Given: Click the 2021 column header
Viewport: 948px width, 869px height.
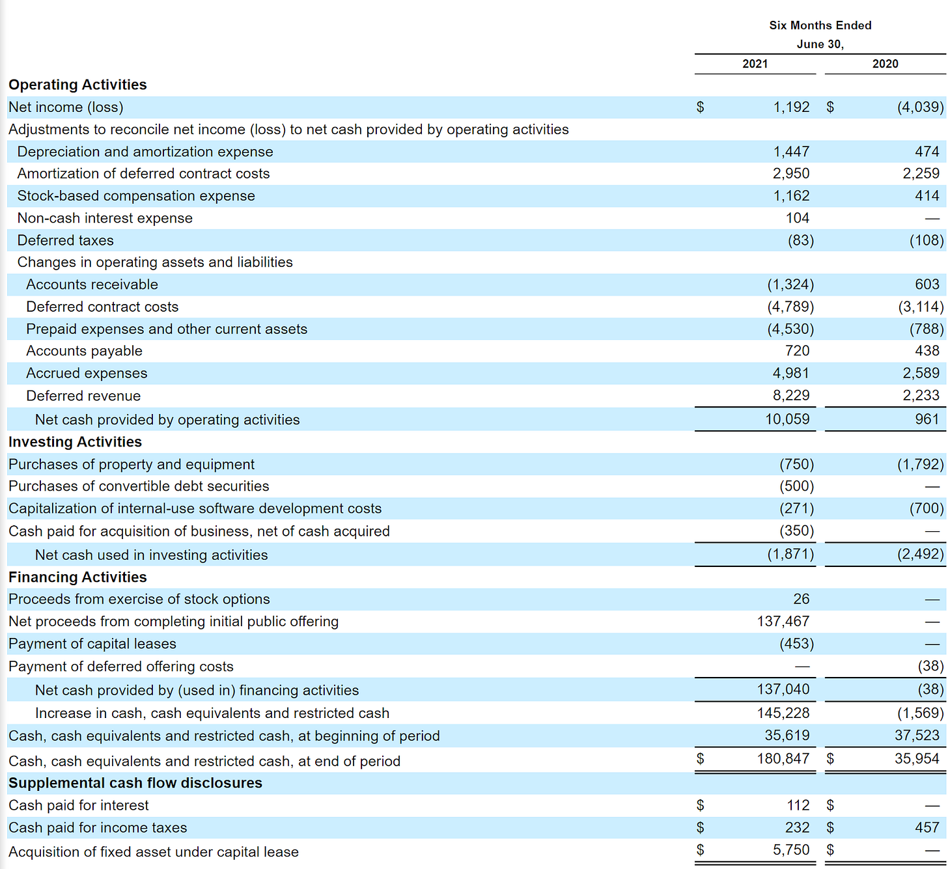Looking at the screenshot, I should coord(755,64).
